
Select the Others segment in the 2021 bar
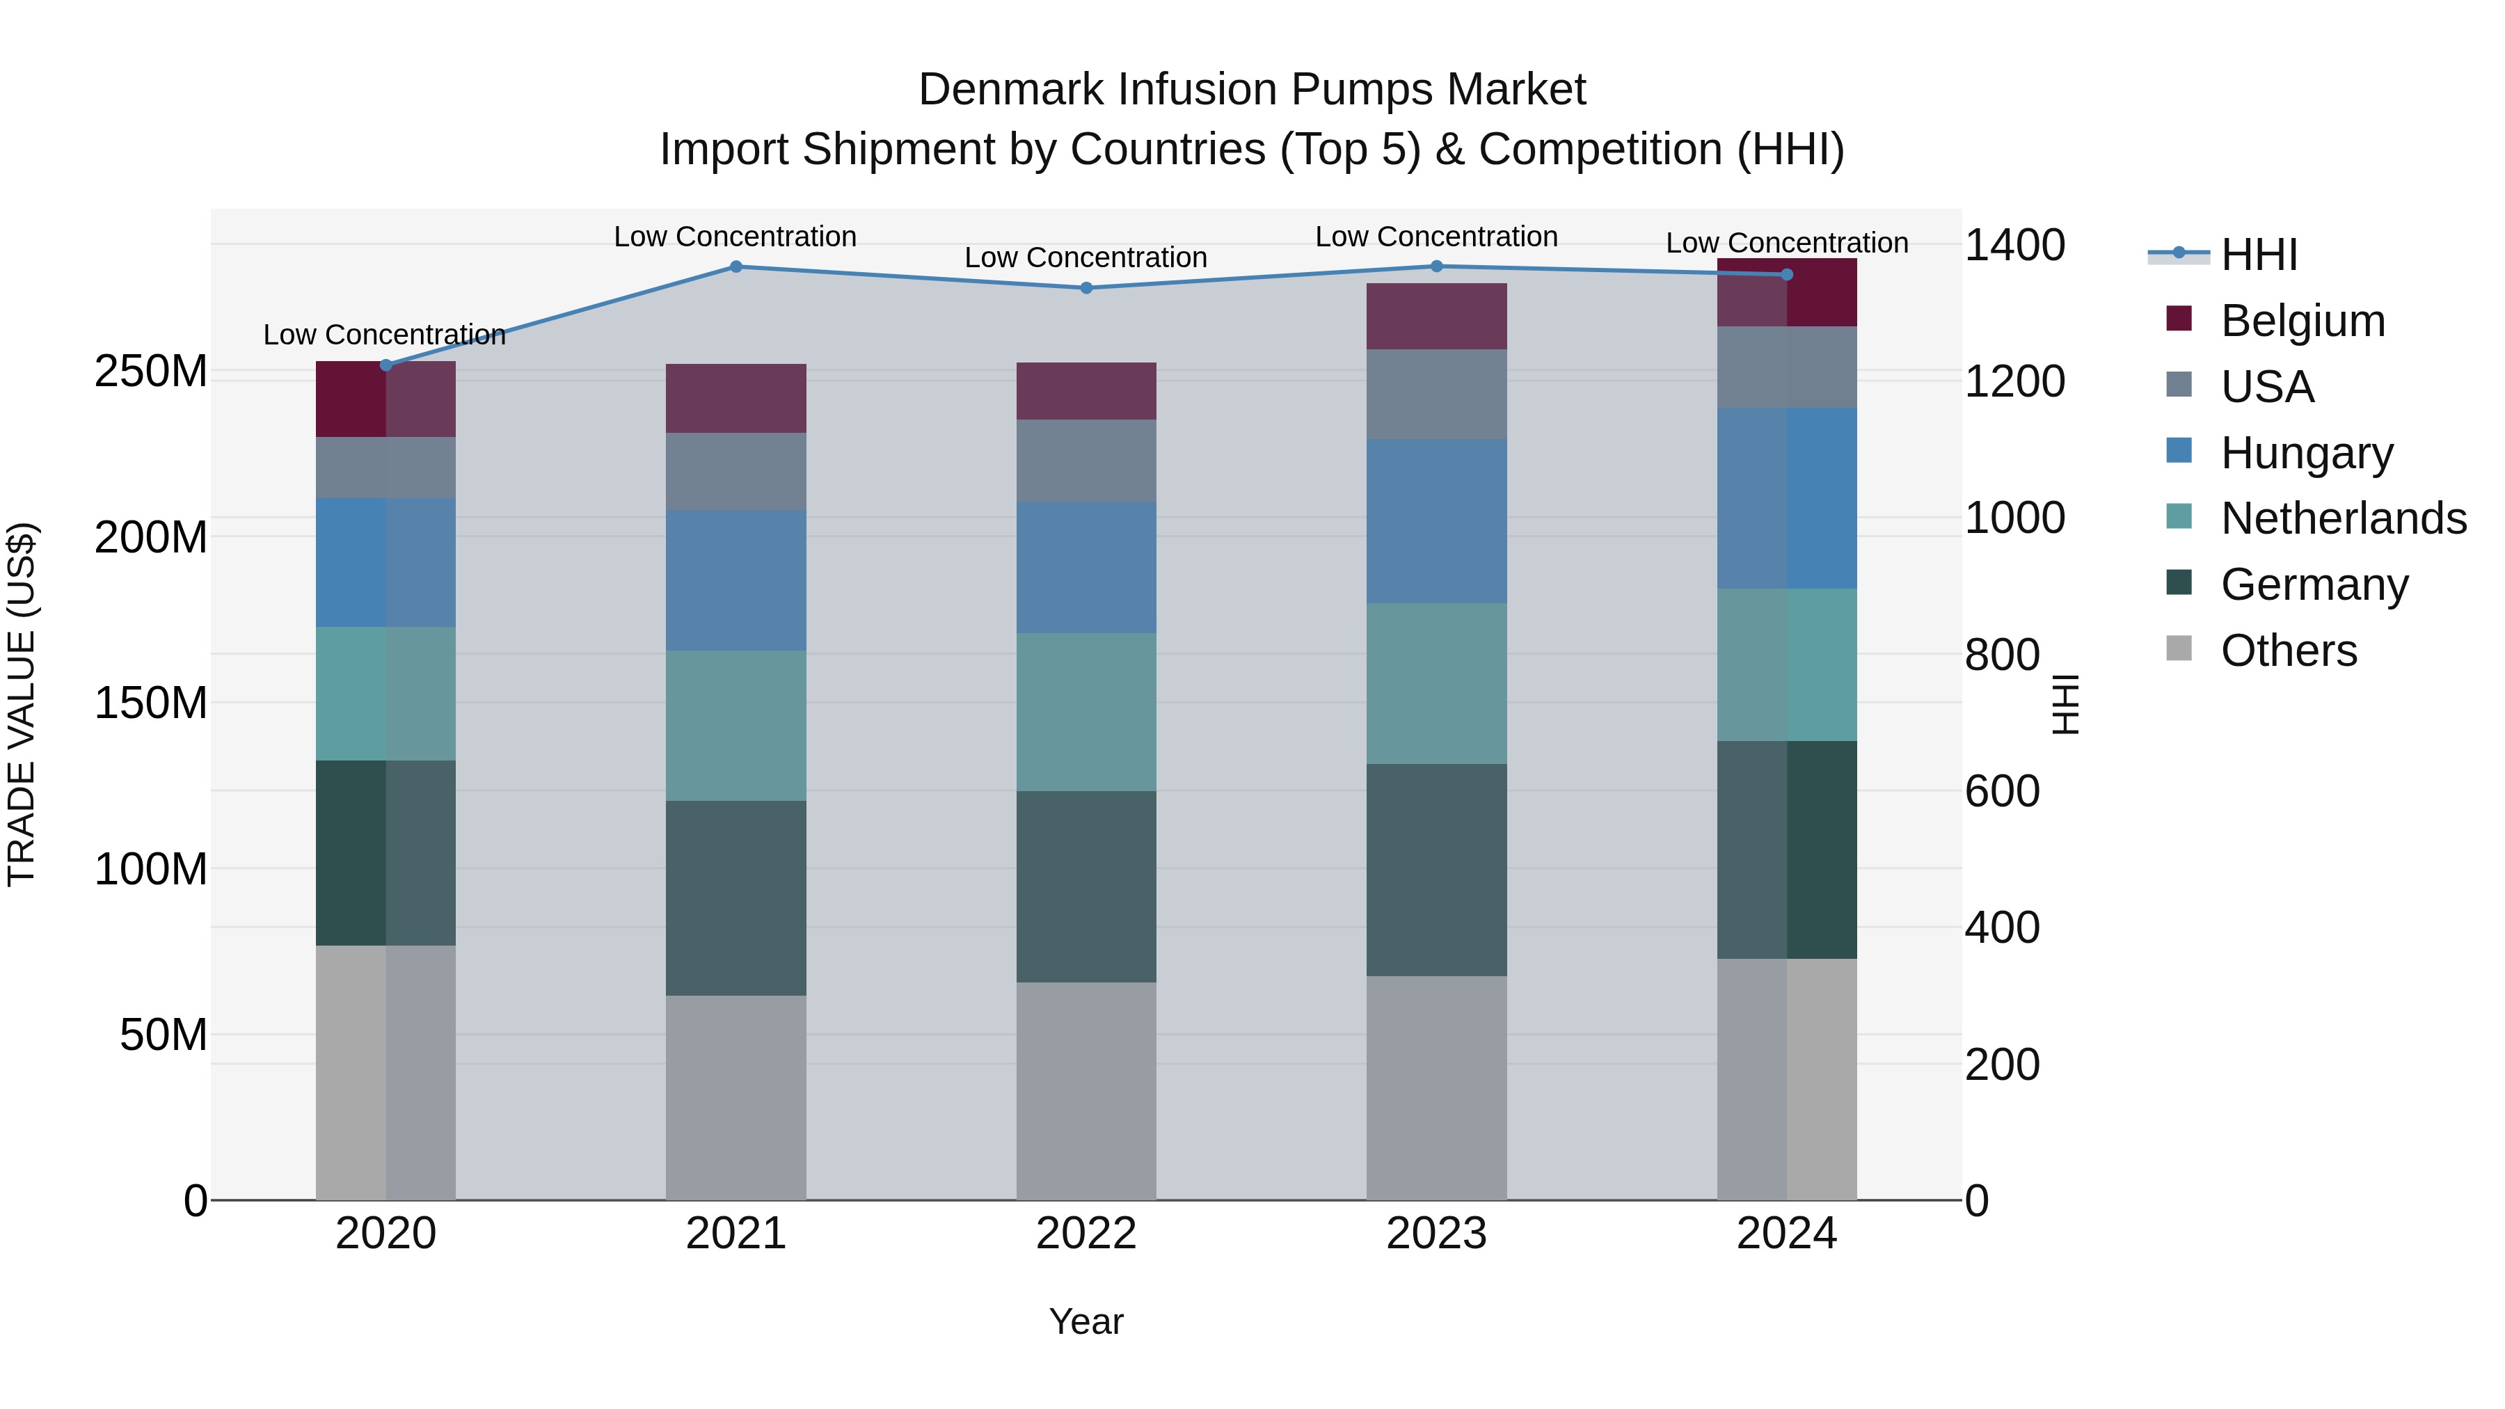736,1098
